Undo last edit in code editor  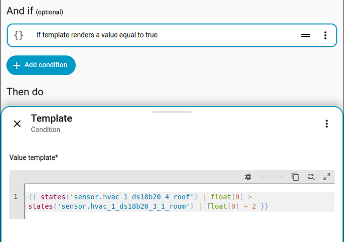point(264,177)
